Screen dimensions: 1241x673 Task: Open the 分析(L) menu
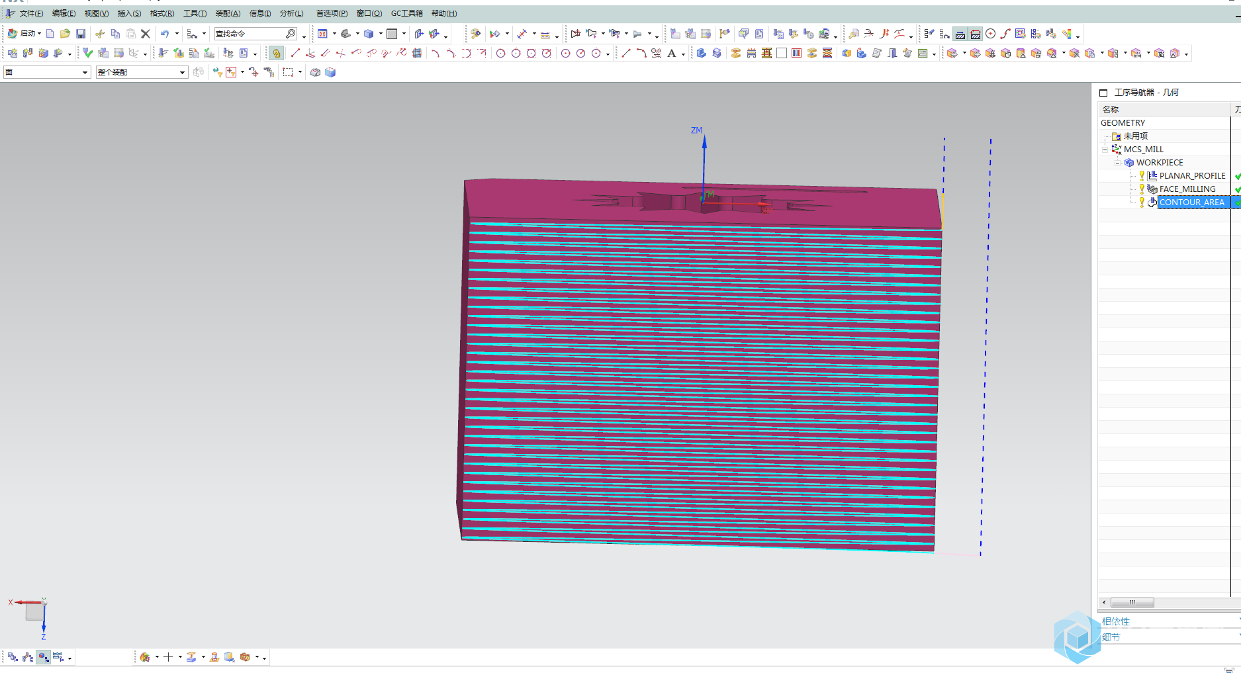click(x=291, y=13)
